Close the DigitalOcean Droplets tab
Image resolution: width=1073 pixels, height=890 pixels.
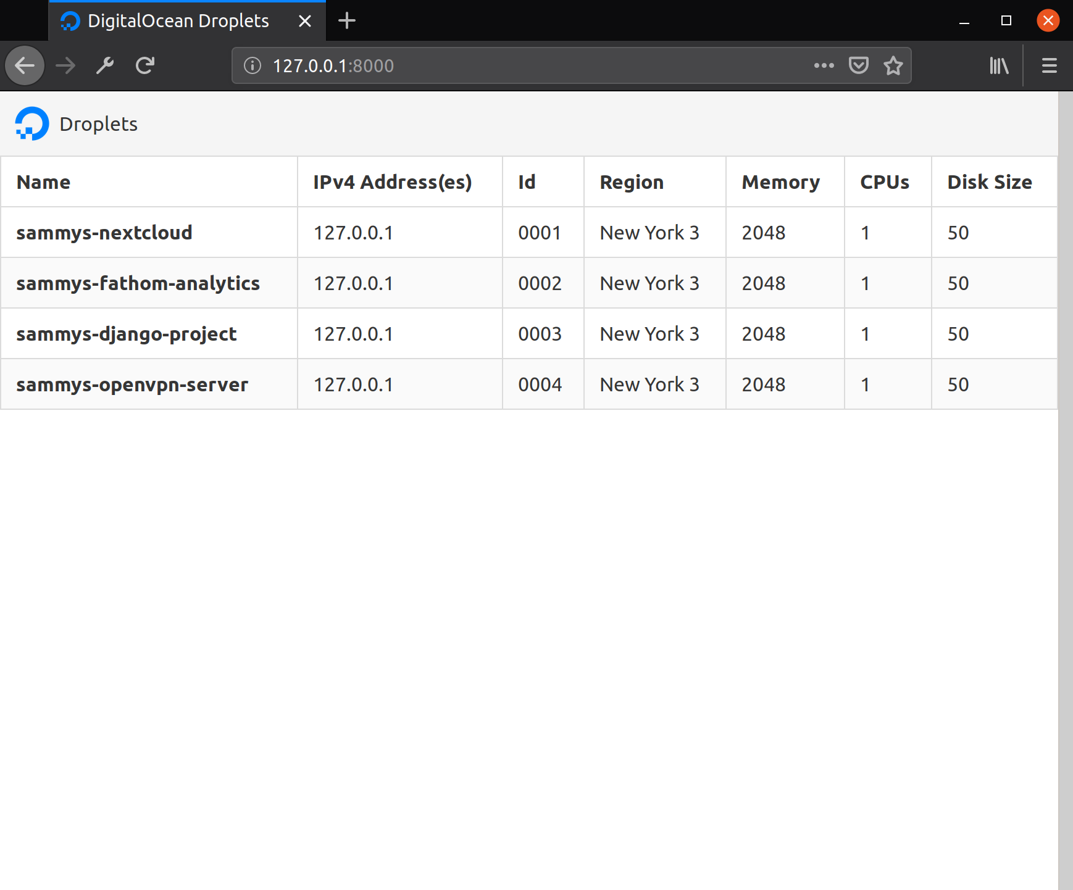pyautogui.click(x=305, y=21)
